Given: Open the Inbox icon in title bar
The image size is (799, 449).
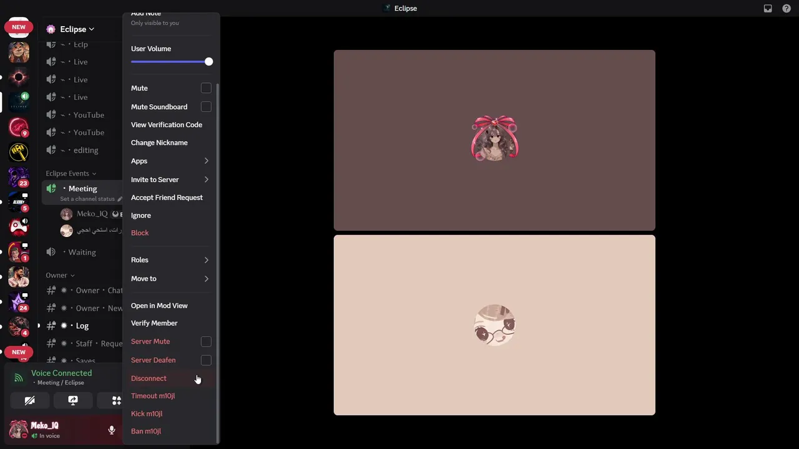Looking at the screenshot, I should [768, 8].
